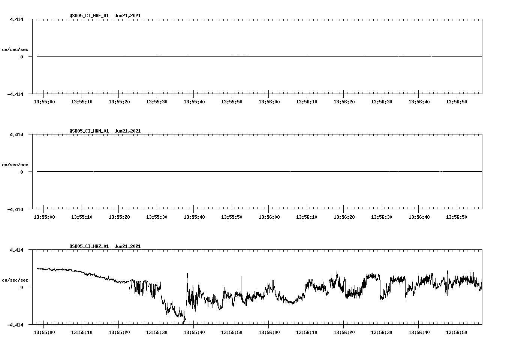Select 13:56:00 time label under HNN plot
Image resolution: width=509 pixels, height=346 pixels.
(x=269, y=217)
